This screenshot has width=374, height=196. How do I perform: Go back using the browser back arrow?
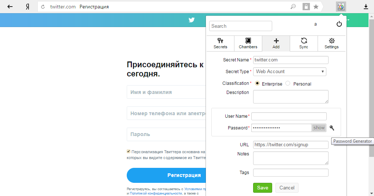[x=10, y=7]
